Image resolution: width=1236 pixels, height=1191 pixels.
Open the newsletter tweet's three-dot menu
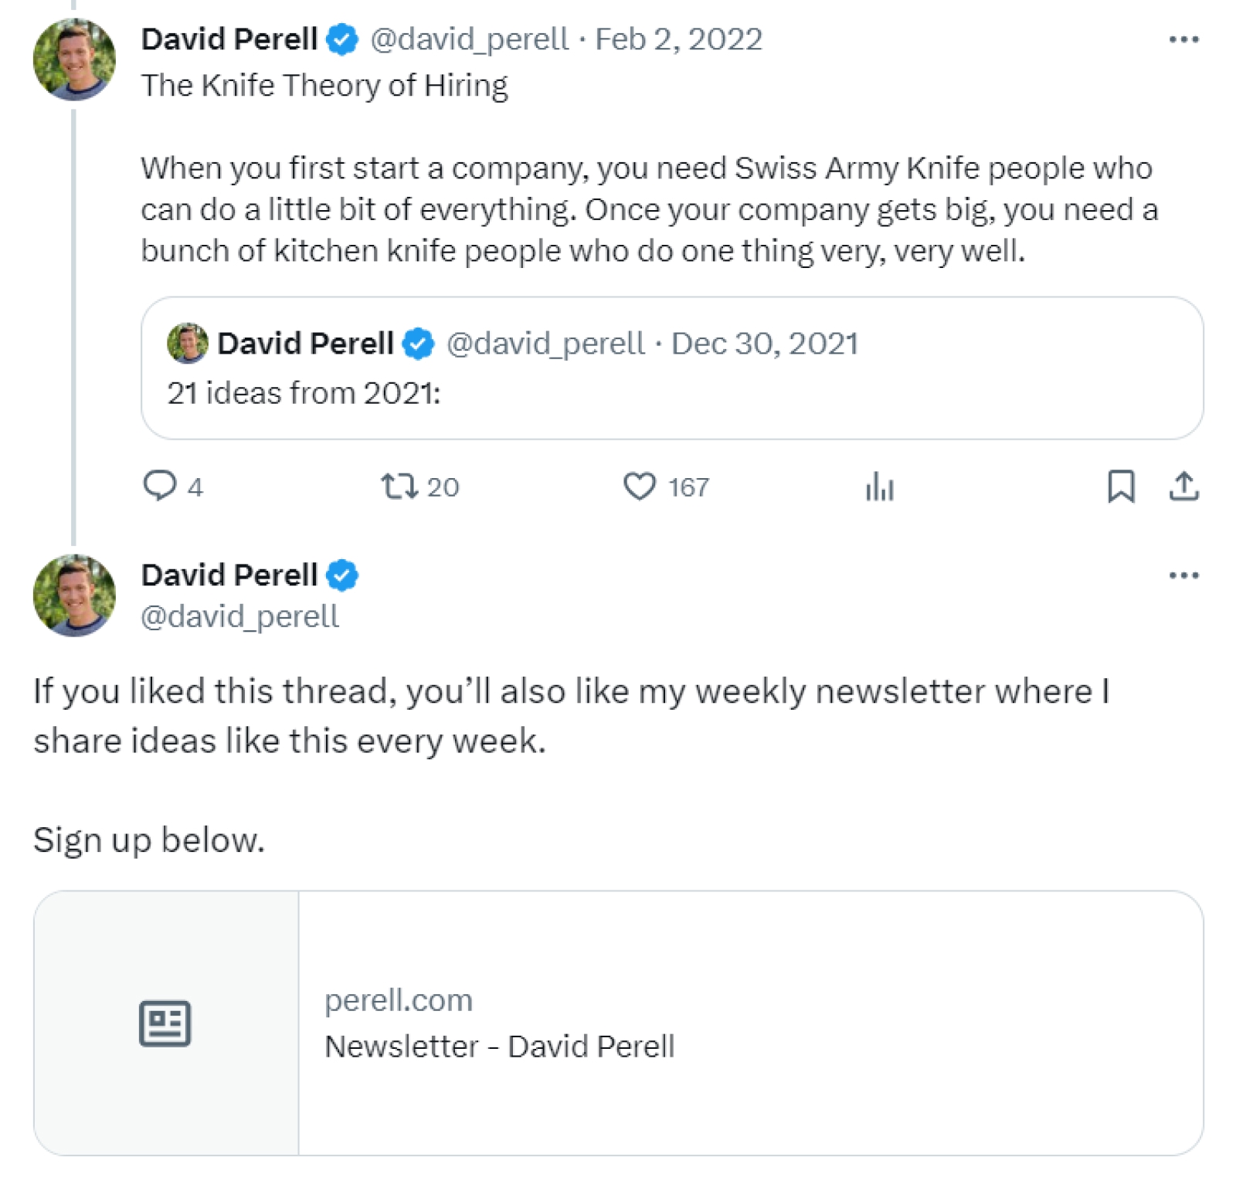[1183, 575]
